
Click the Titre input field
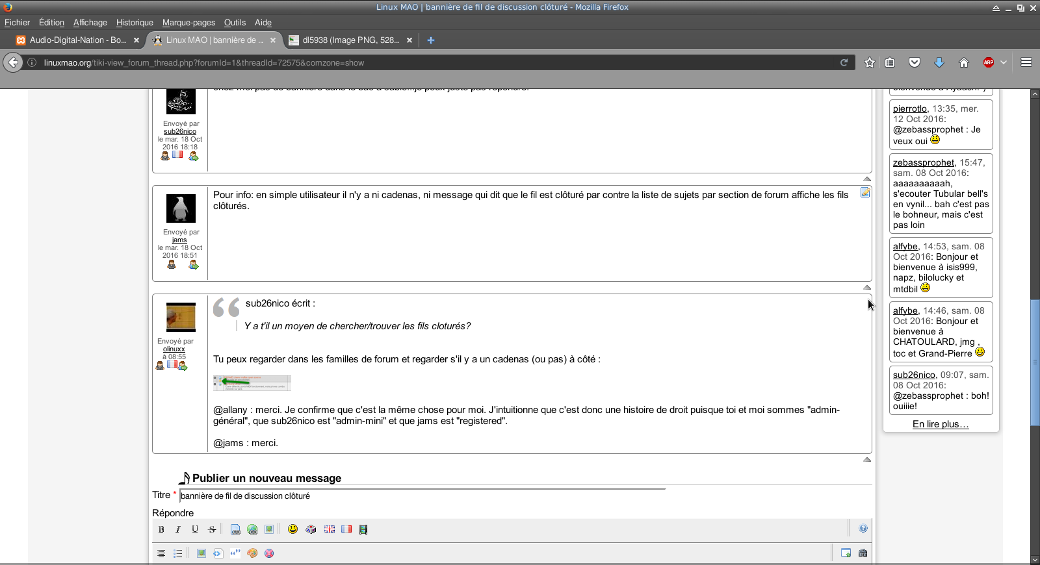(x=423, y=496)
